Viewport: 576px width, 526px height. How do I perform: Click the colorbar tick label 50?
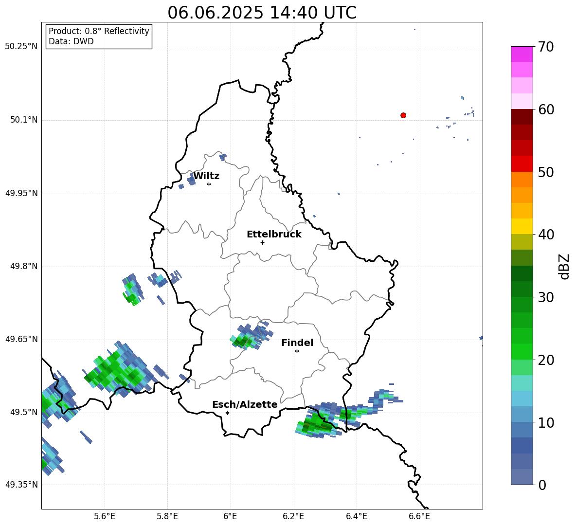coord(546,172)
